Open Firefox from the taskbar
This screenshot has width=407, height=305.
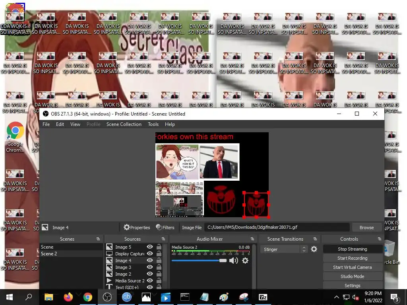coord(68,297)
